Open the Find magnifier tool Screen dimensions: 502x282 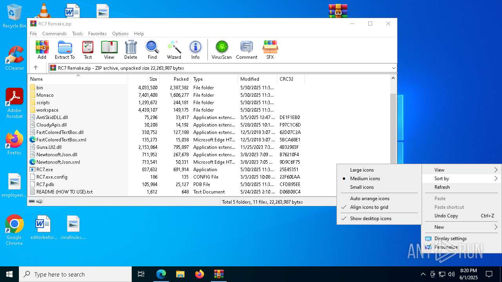coord(152,50)
